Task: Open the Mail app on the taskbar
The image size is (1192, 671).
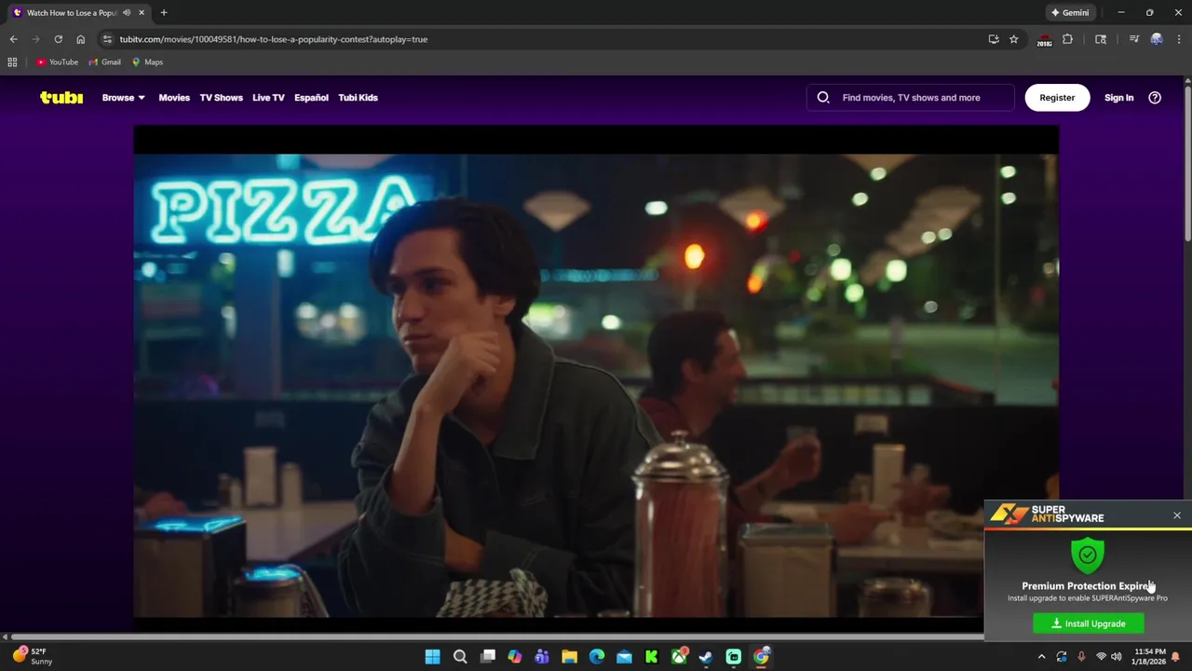Action: 624,657
